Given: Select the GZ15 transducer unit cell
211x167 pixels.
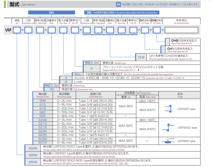Looking at the screenshot, I should tap(42, 127).
